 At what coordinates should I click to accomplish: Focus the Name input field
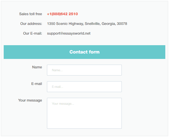pos(84,70)
